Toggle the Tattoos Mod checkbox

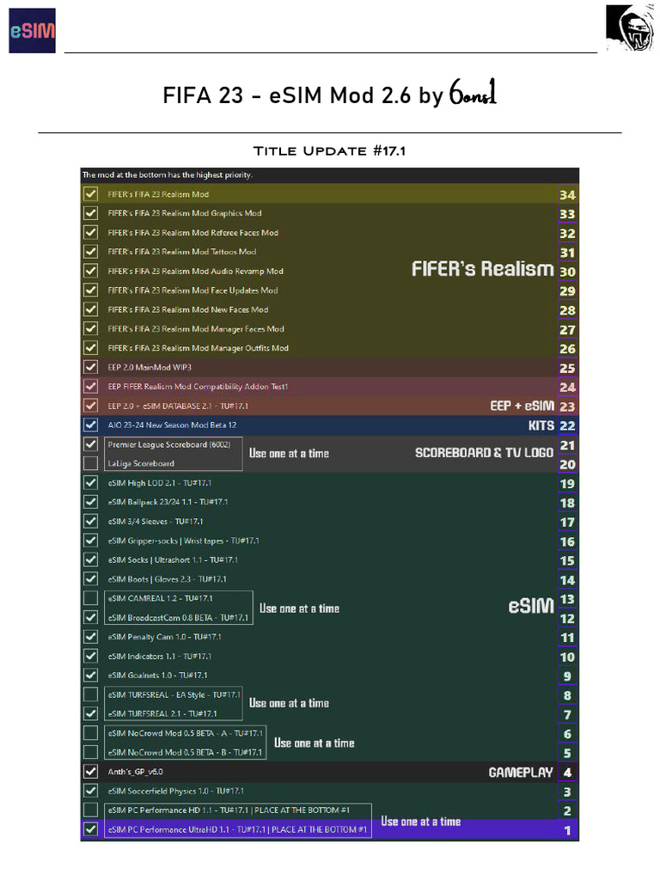click(x=90, y=252)
